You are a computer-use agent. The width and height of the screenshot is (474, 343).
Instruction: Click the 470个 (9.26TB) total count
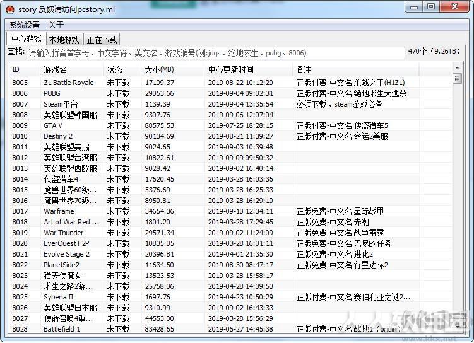coord(434,51)
